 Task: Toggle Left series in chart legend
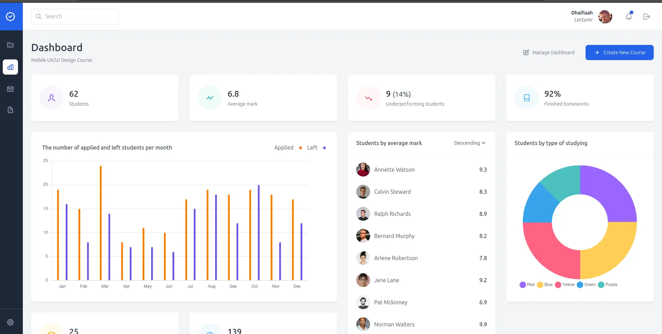pos(316,147)
